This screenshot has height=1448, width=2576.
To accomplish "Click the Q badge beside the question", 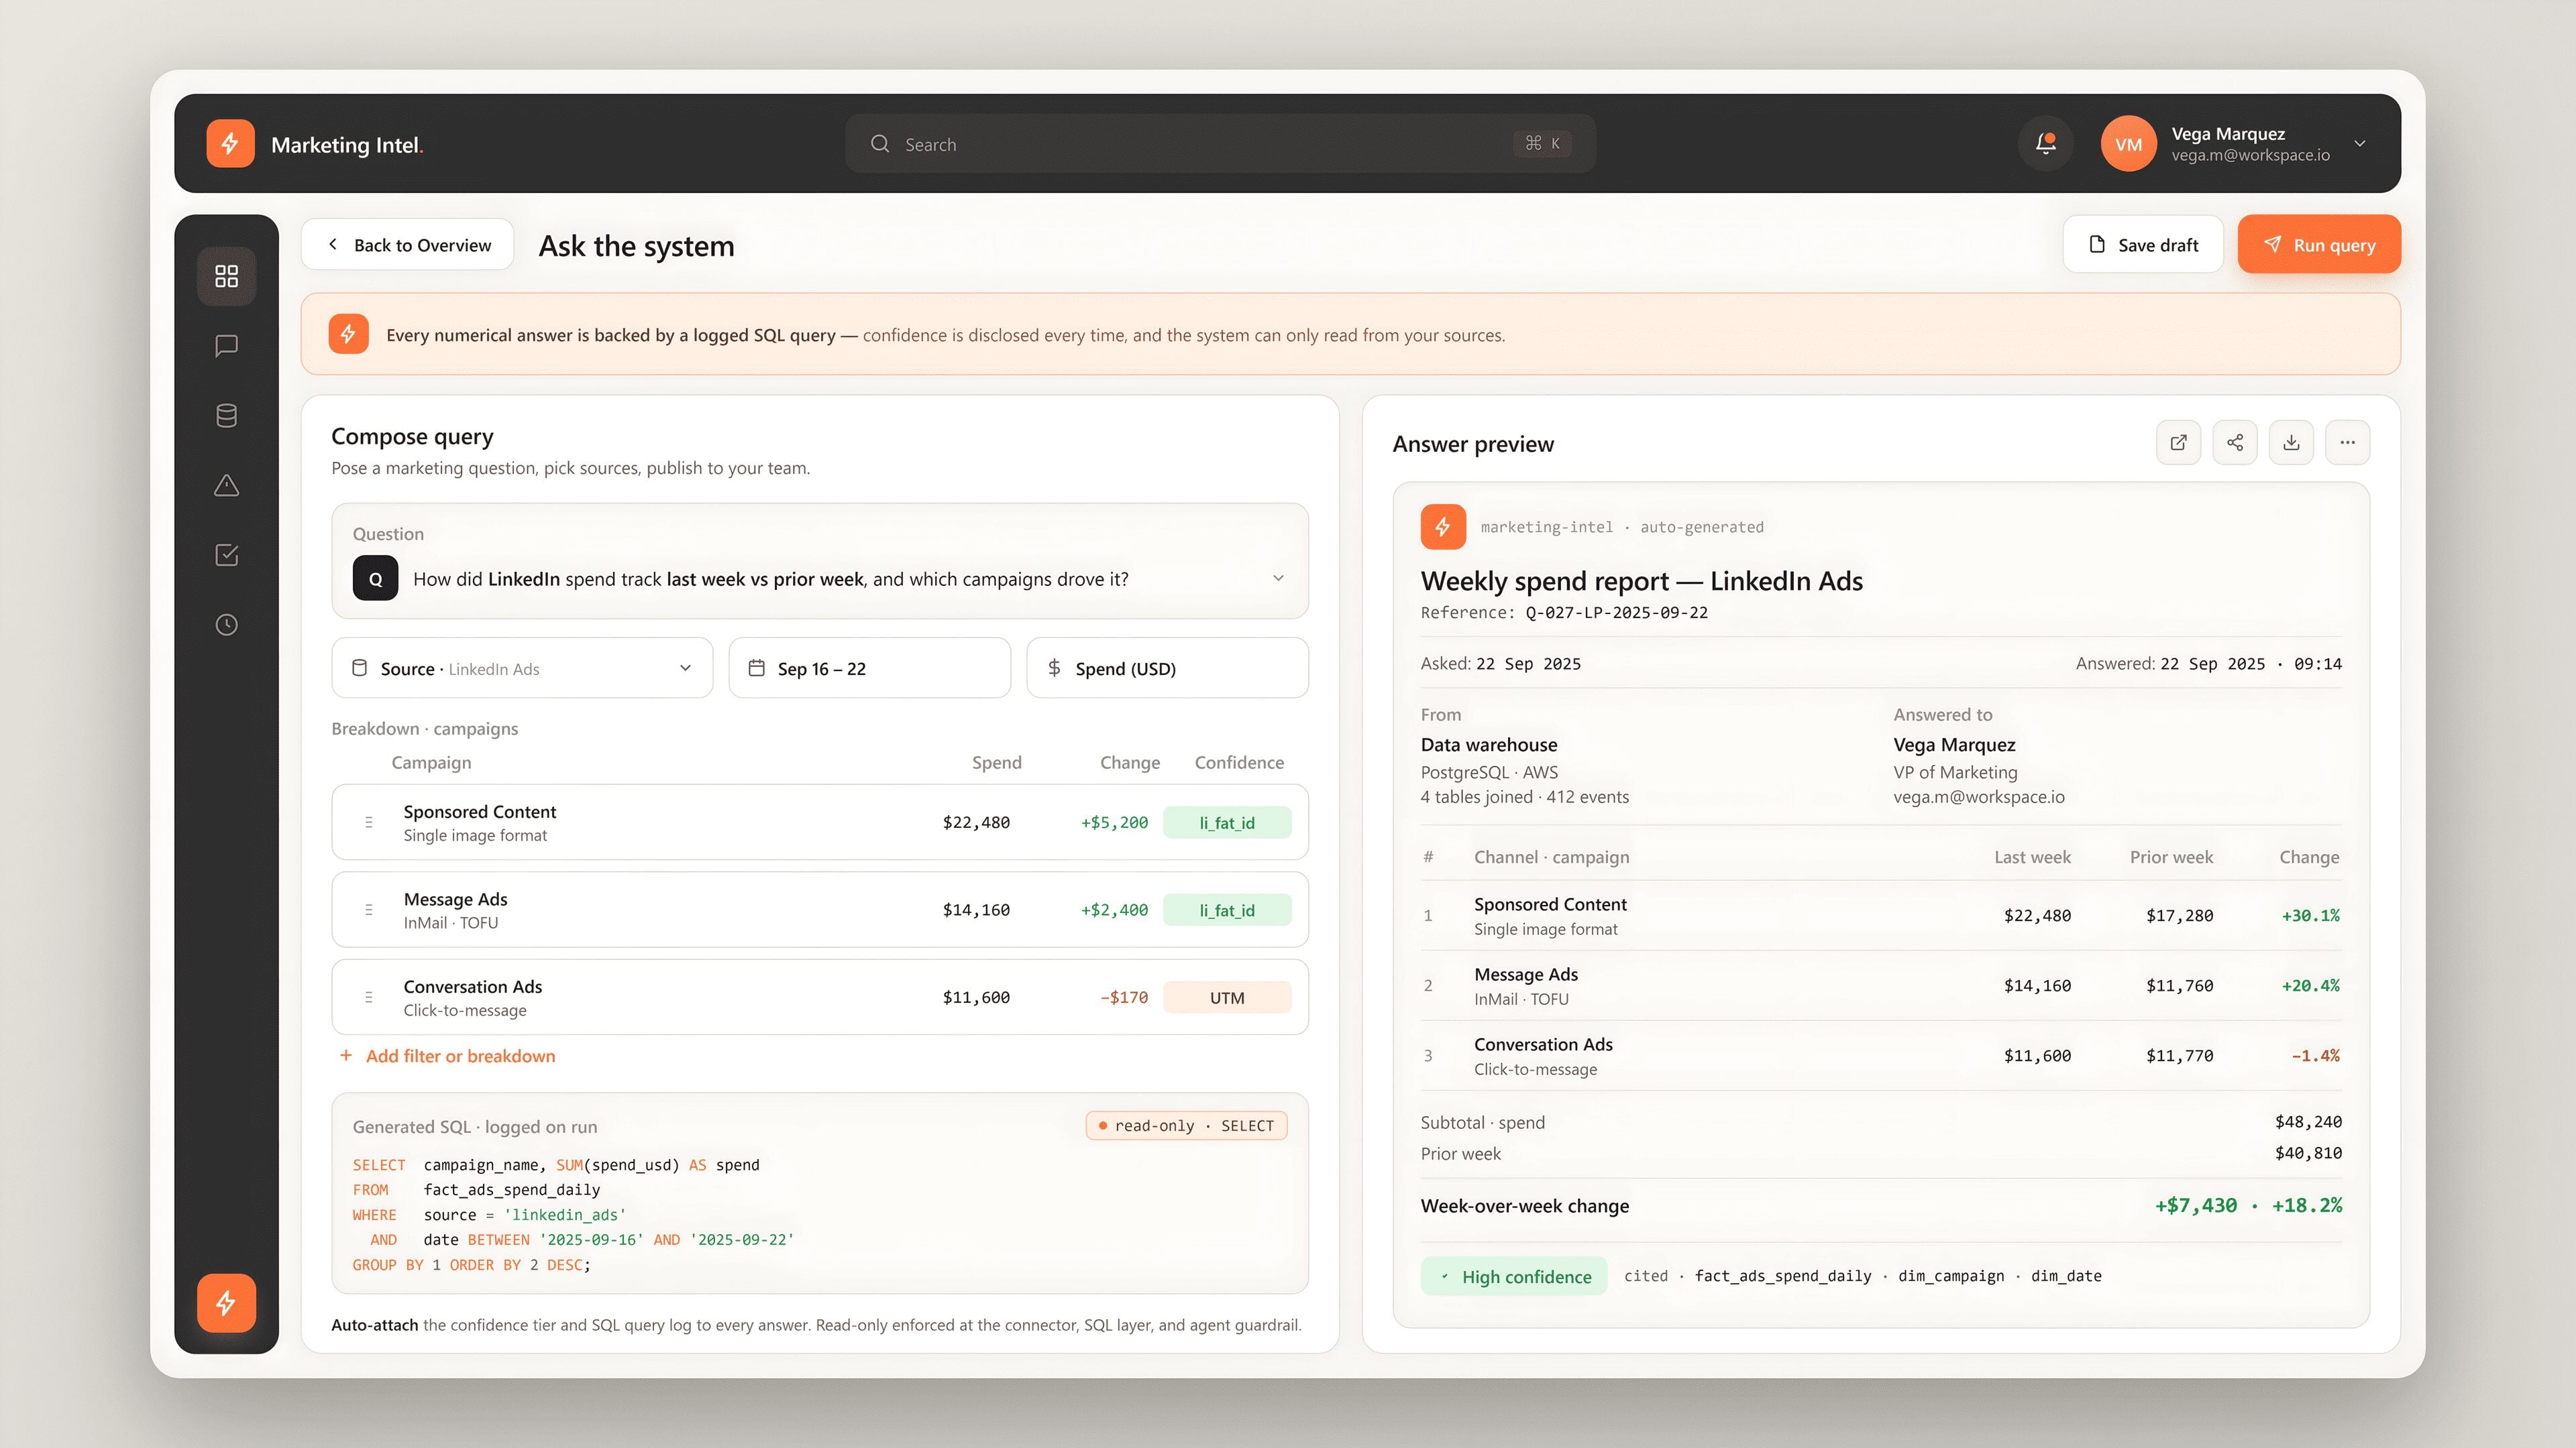I will tap(375, 579).
